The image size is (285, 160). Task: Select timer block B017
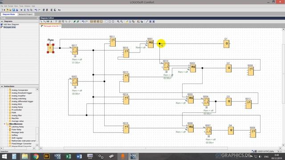tap(75, 51)
